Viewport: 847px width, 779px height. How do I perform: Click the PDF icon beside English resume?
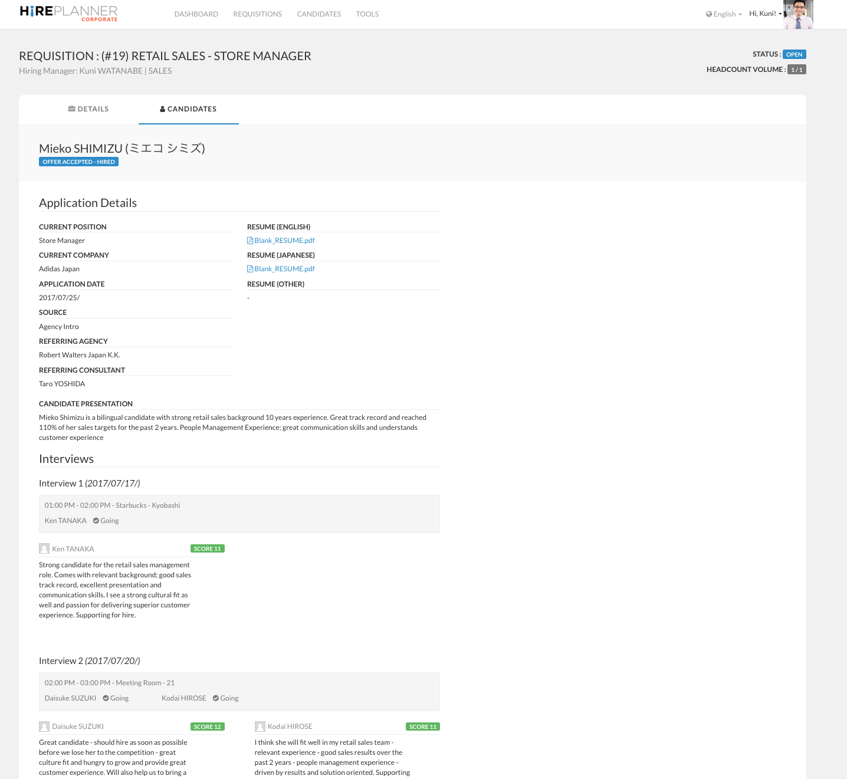[250, 241]
